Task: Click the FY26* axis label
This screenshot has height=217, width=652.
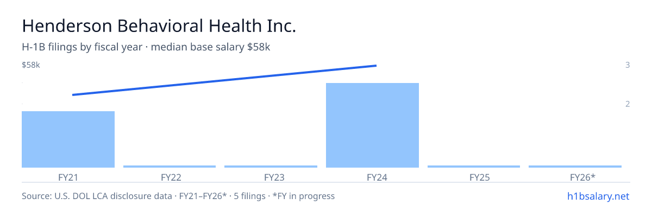Action: [x=583, y=177]
